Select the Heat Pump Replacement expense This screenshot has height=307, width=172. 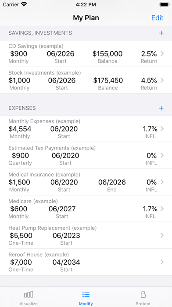[86, 236]
